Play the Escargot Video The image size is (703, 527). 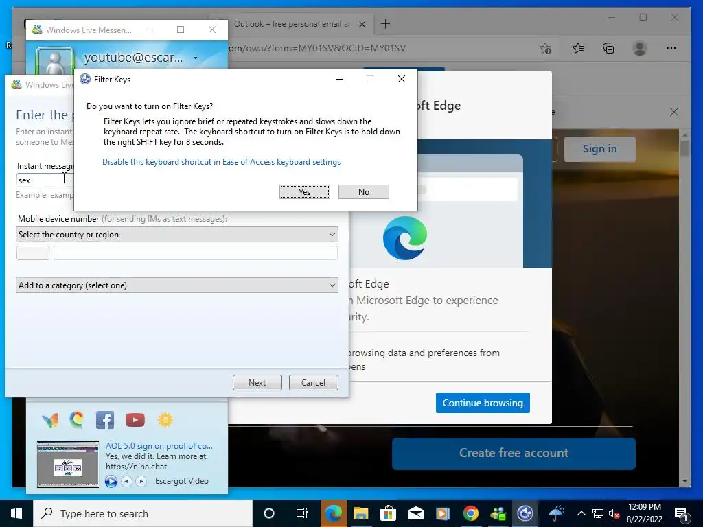[x=111, y=481]
